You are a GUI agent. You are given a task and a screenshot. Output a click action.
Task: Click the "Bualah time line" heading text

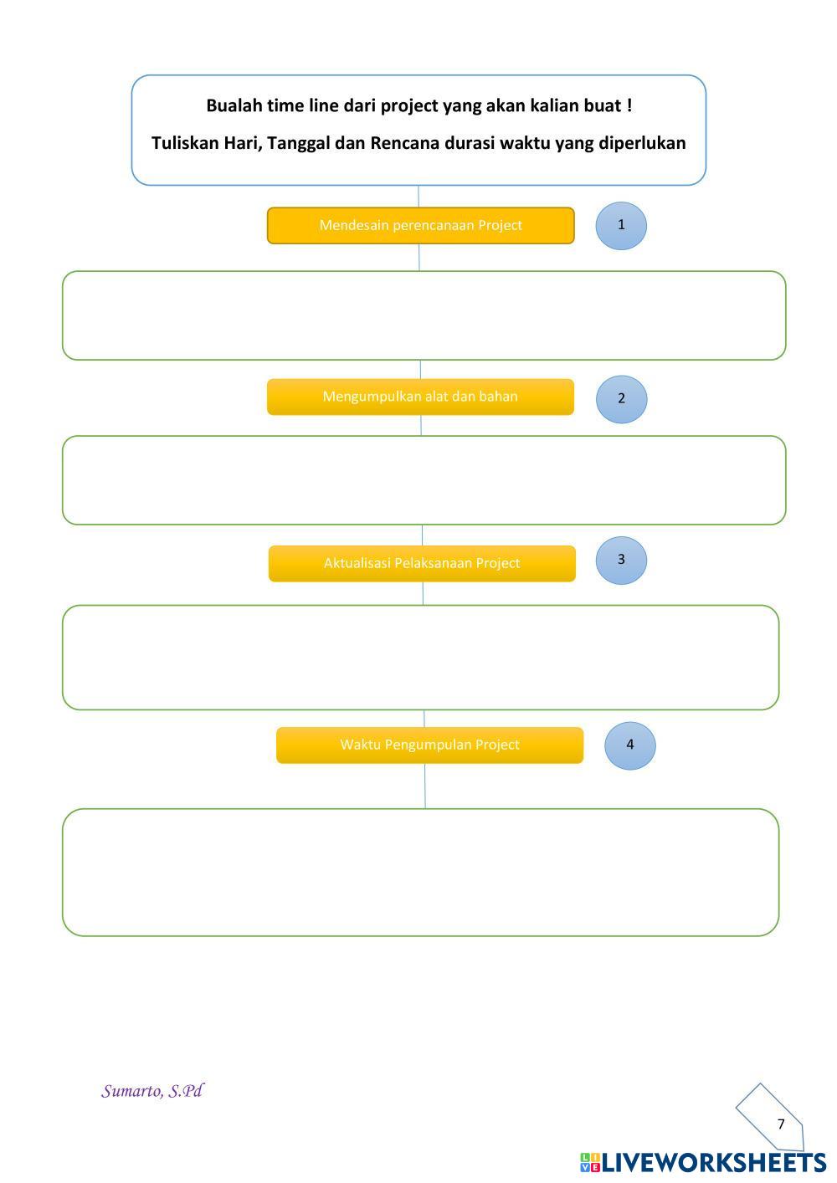pyautogui.click(x=418, y=105)
